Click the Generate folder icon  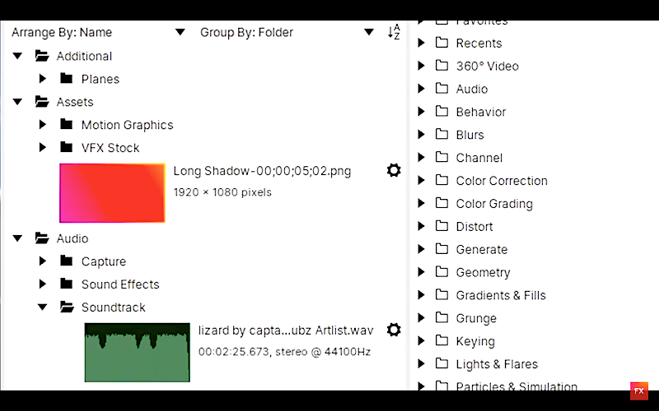[442, 249]
